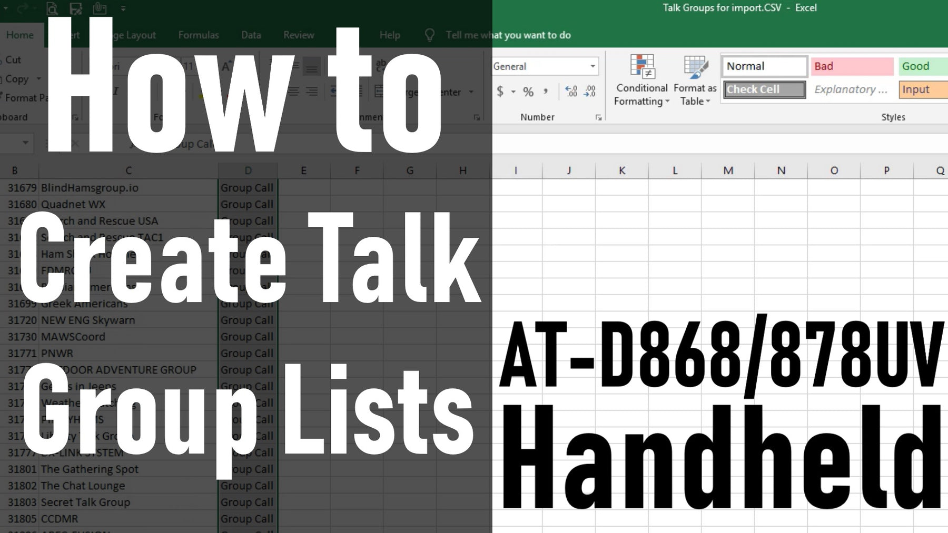Apply the Good cell style

pos(923,66)
